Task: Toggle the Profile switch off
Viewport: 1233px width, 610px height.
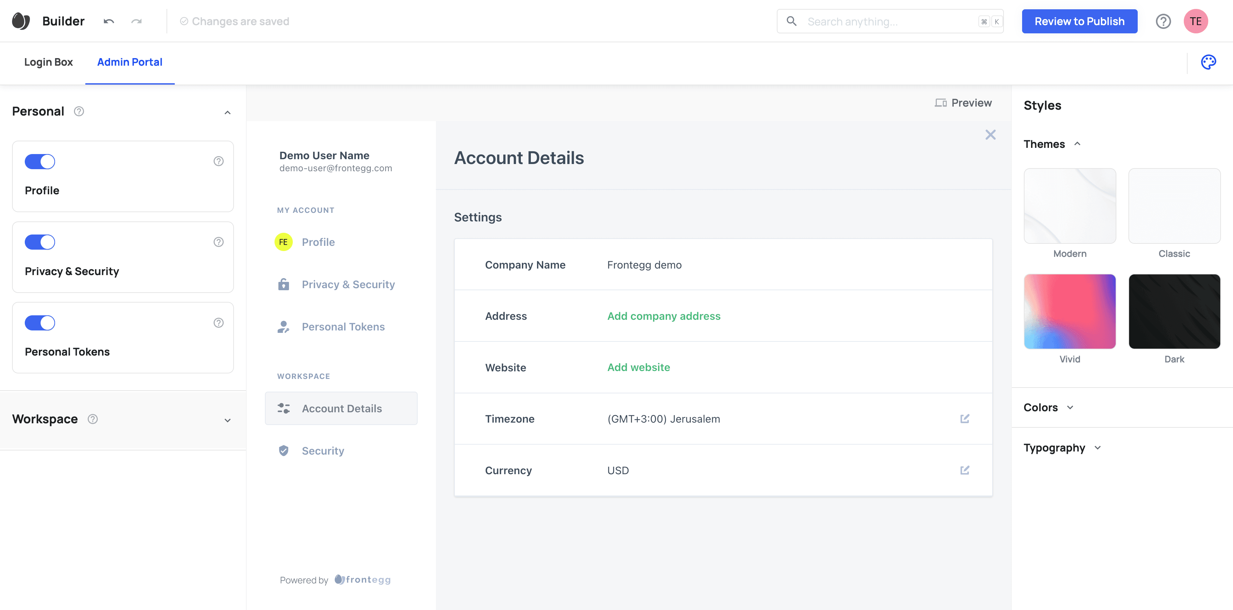Action: pos(40,162)
